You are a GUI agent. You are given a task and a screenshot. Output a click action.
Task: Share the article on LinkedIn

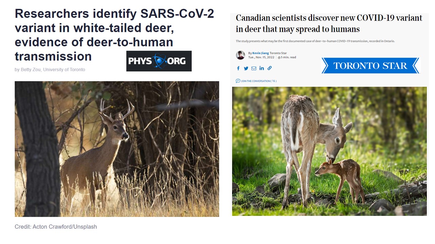tap(262, 68)
